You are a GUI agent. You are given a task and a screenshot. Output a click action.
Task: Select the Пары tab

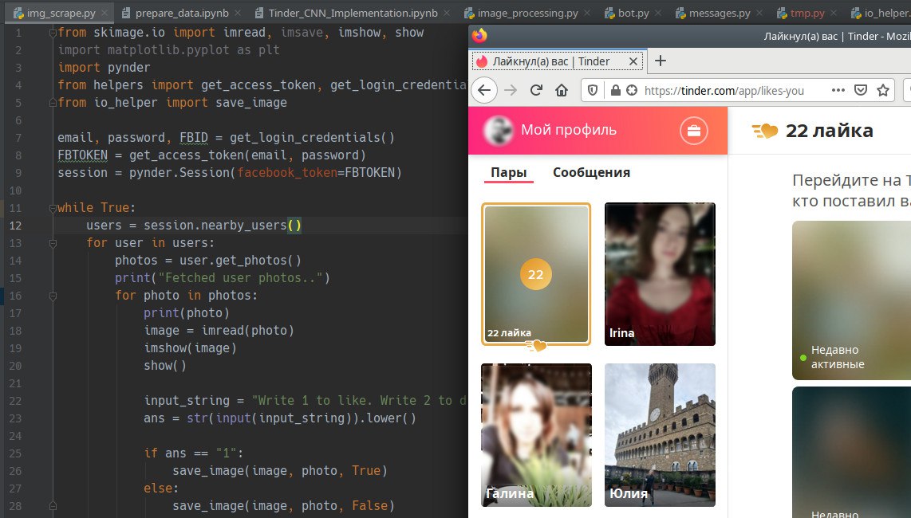pos(508,172)
